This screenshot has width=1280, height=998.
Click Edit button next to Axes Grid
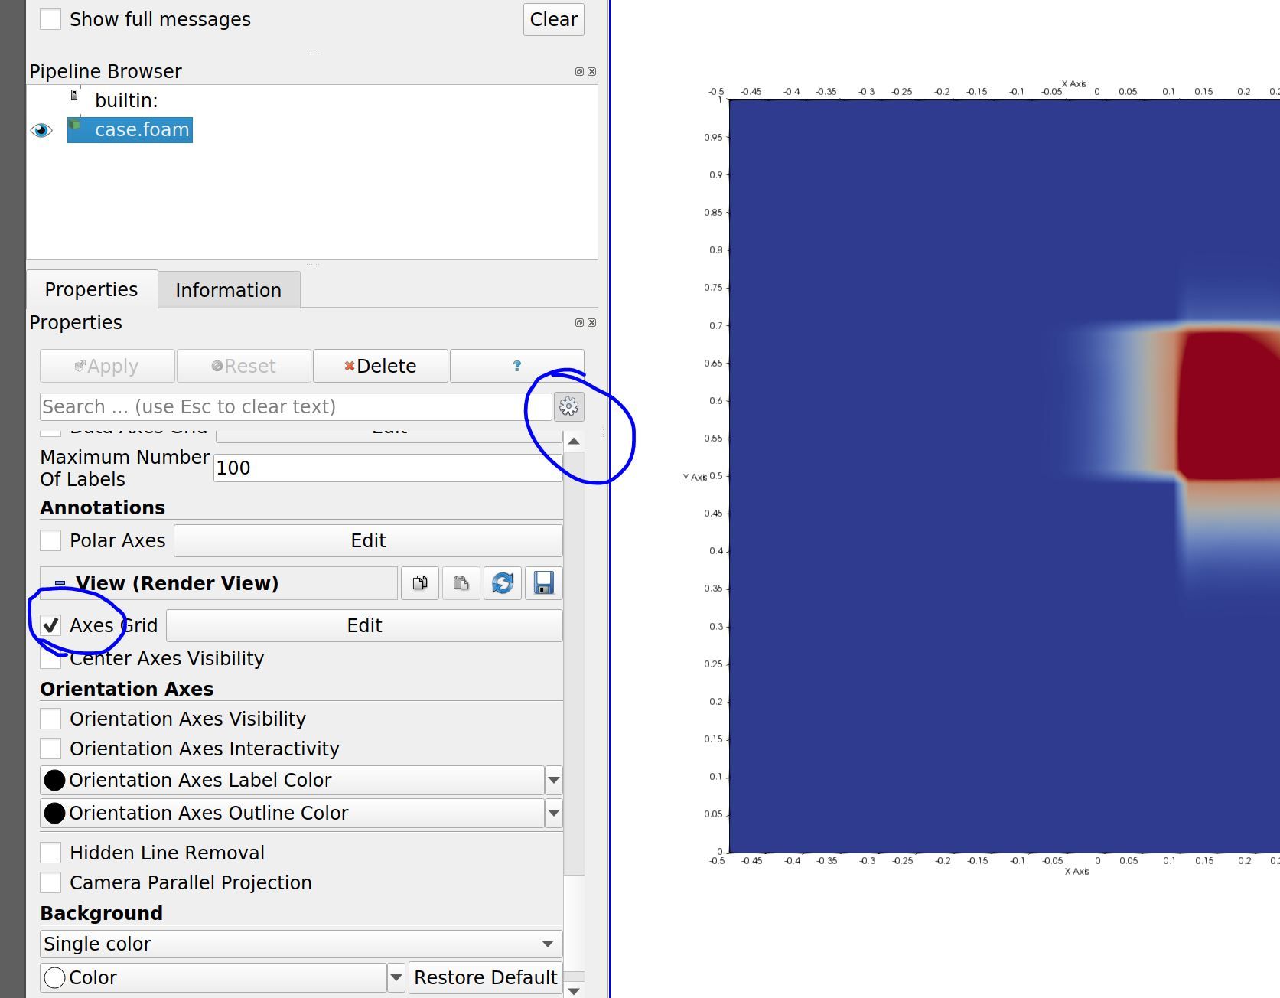(x=364, y=625)
